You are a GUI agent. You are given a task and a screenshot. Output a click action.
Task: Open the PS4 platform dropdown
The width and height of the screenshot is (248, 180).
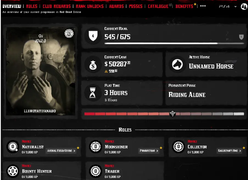click(x=228, y=7)
